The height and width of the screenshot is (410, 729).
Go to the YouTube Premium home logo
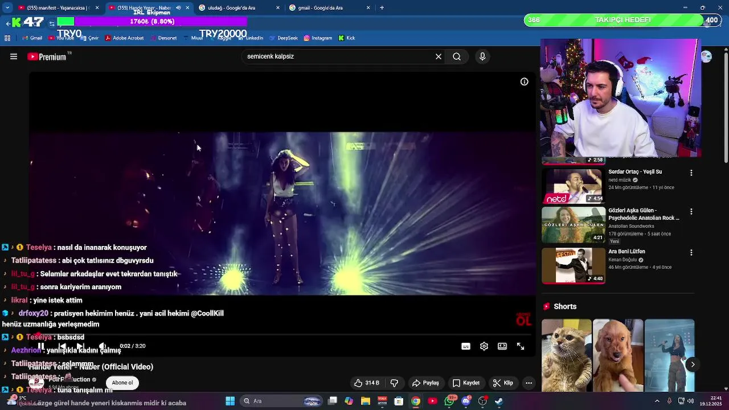click(x=47, y=56)
